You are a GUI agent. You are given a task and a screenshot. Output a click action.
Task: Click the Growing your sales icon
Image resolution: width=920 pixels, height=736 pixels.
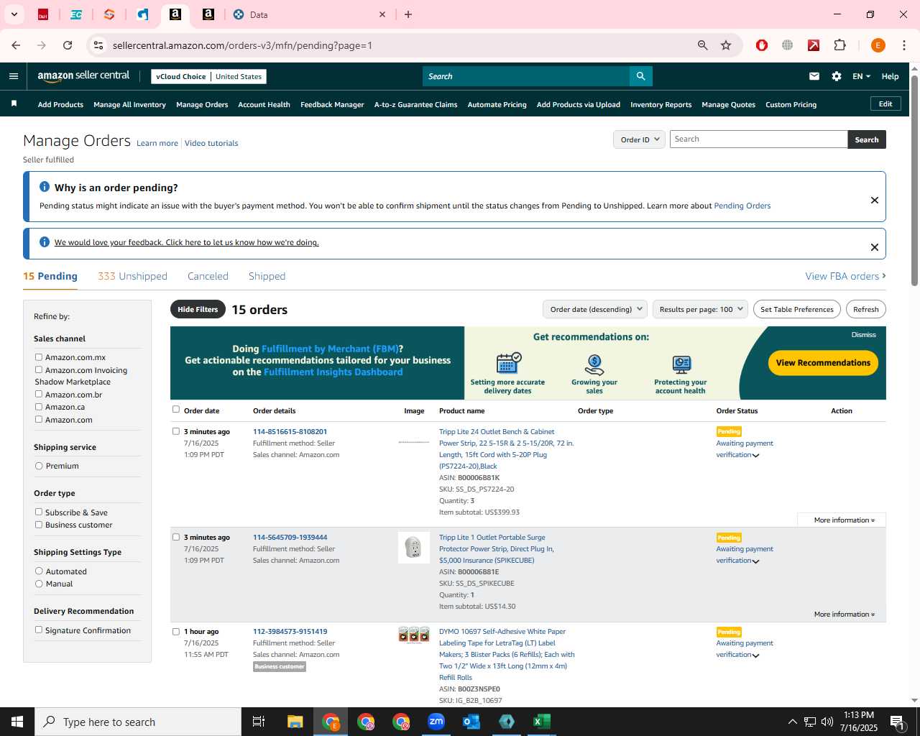click(594, 364)
